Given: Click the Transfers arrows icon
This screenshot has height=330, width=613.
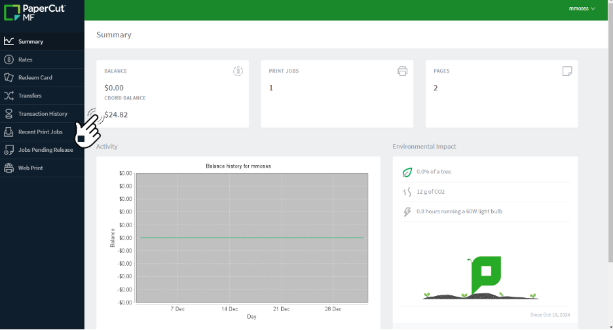Looking at the screenshot, I should (9, 96).
